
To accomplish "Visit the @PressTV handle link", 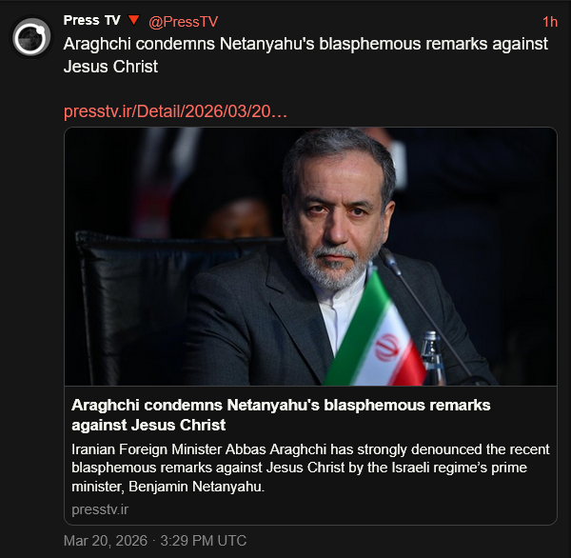I will click(x=183, y=22).
